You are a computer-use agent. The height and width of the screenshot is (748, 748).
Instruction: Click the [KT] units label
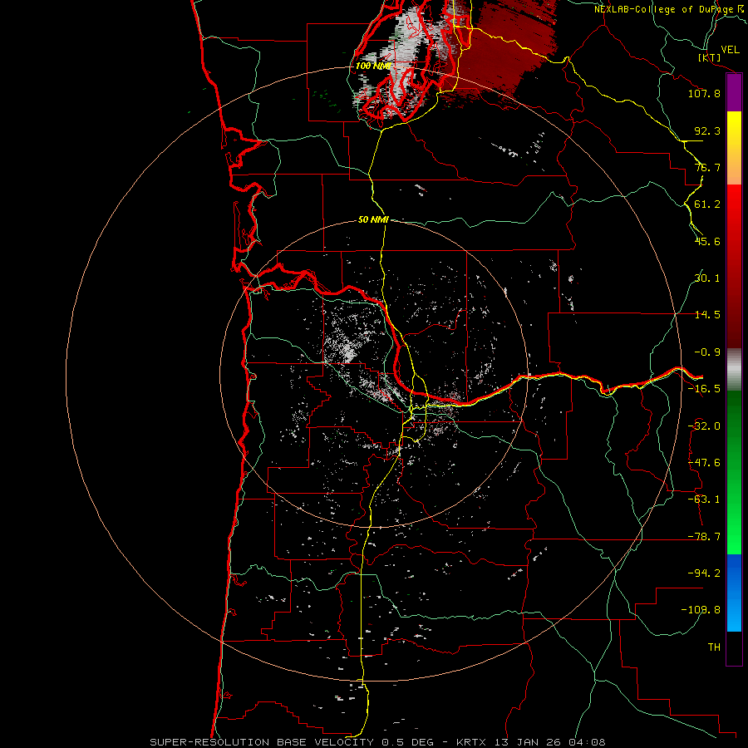pos(710,57)
